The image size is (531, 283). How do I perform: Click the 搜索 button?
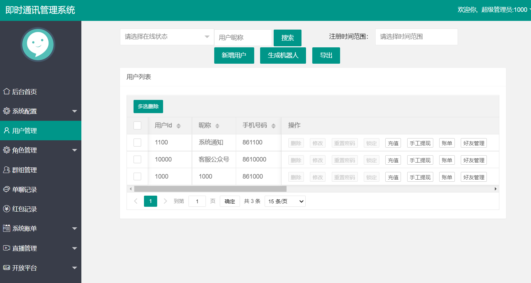288,38
